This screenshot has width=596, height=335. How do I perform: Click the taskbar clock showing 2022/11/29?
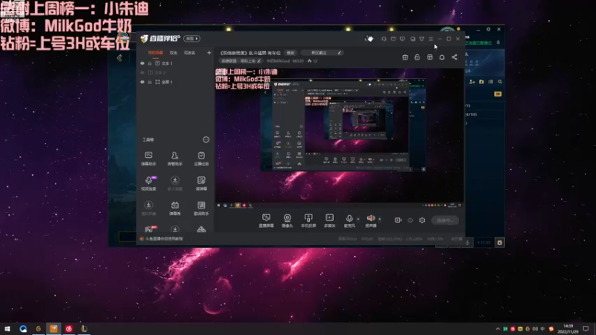[x=568, y=329]
